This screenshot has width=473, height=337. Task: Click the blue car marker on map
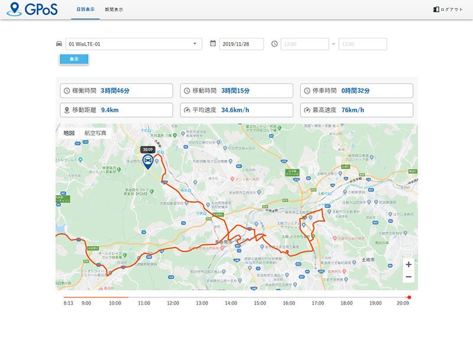tap(148, 161)
